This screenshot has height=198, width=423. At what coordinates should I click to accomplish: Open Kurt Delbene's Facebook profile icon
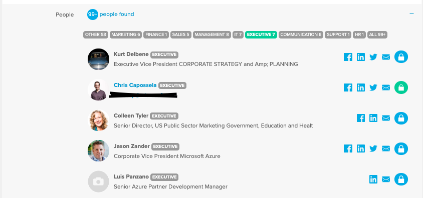[348, 57]
